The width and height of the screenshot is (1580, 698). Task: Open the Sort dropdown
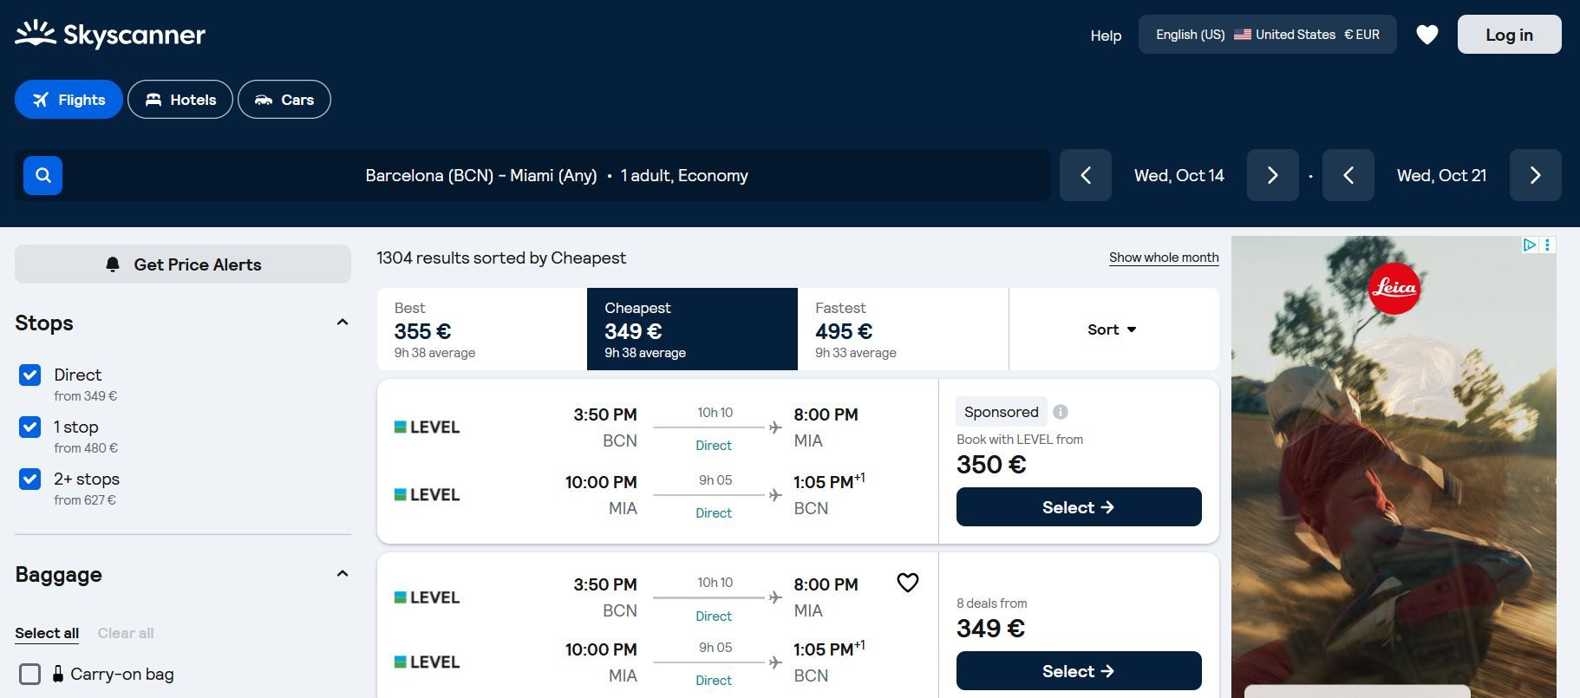pyautogui.click(x=1113, y=329)
